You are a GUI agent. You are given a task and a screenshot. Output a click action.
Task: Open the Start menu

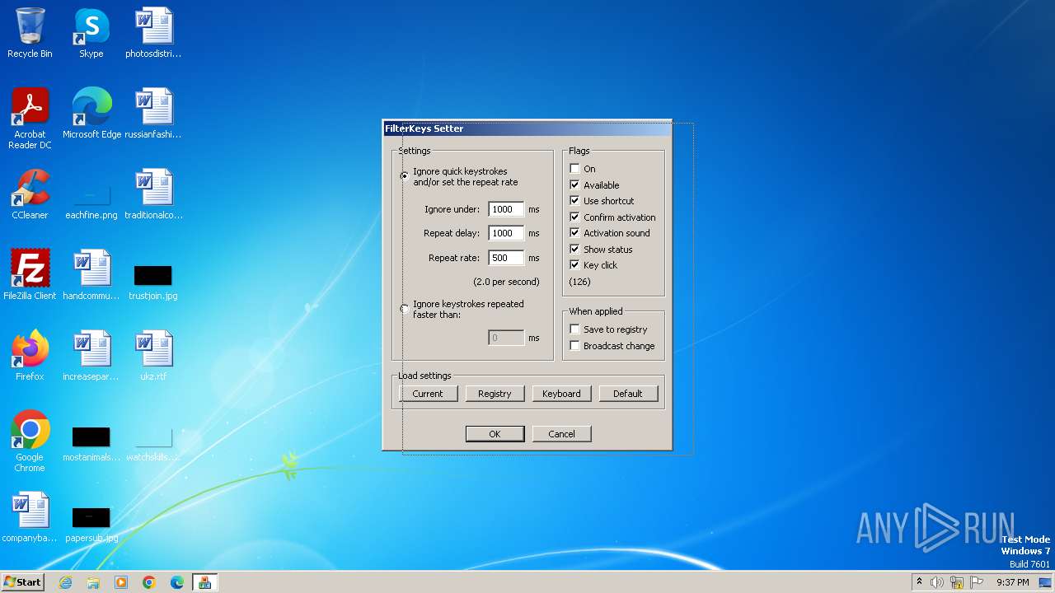(x=23, y=582)
